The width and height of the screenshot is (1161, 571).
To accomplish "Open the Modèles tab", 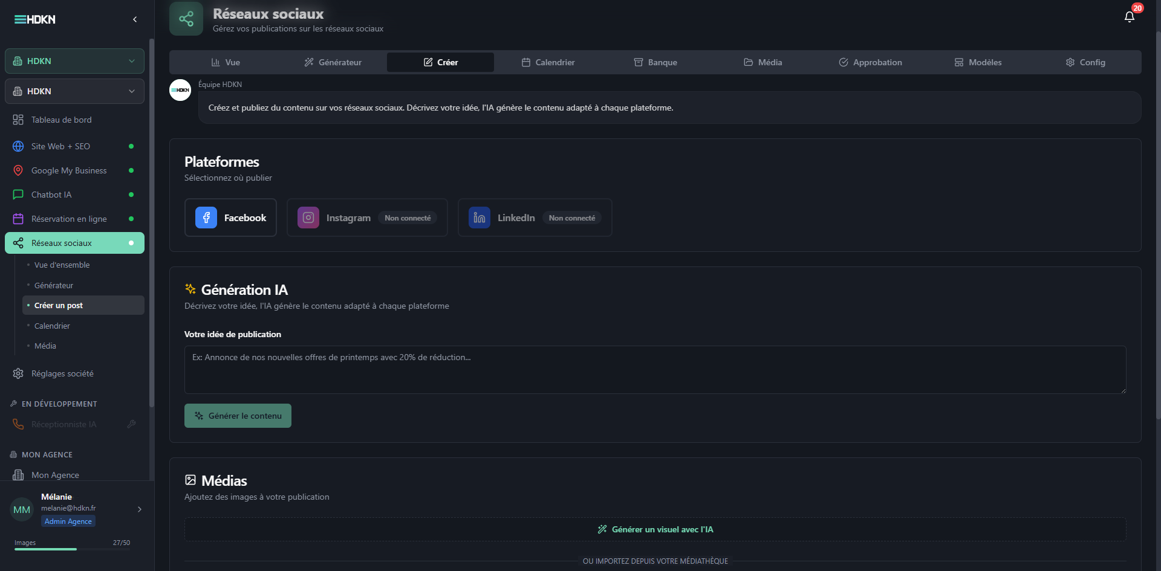I will [978, 62].
